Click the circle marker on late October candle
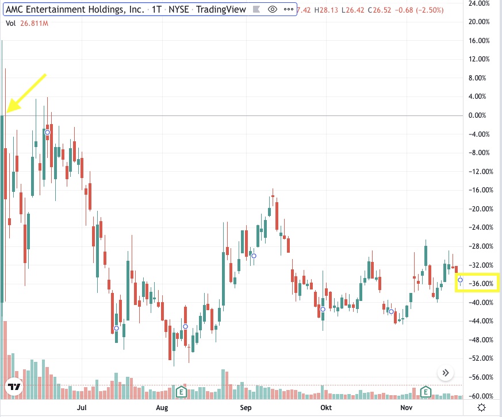The image size is (502, 417). coord(391,311)
